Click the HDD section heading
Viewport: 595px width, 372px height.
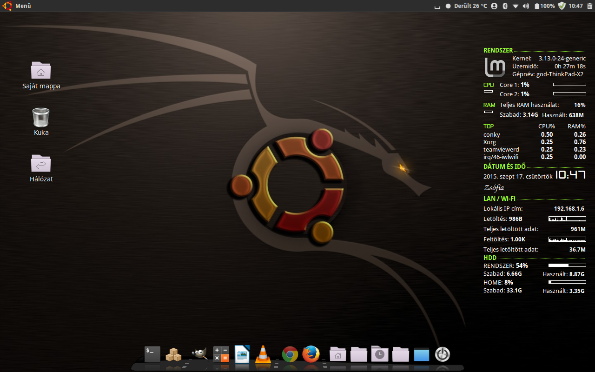click(490, 257)
